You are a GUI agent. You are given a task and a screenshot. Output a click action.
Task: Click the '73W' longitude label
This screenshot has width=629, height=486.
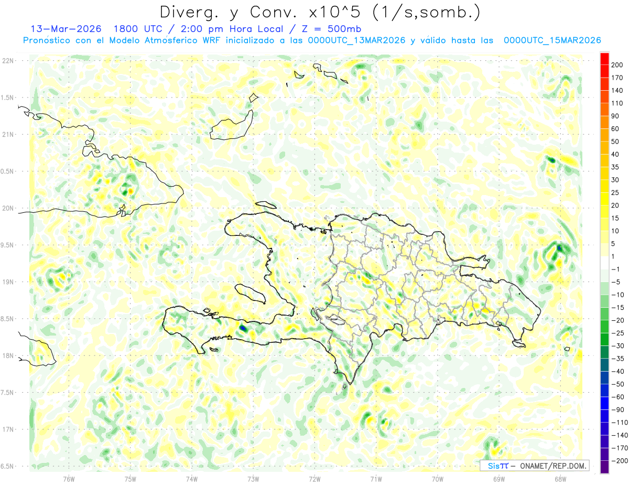click(x=253, y=479)
